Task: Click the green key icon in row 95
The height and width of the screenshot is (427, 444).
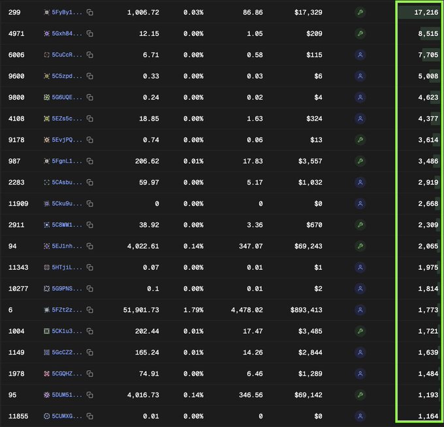Action: click(x=360, y=395)
